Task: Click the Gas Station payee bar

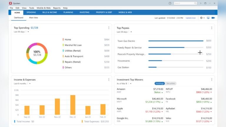Action: 176,67
